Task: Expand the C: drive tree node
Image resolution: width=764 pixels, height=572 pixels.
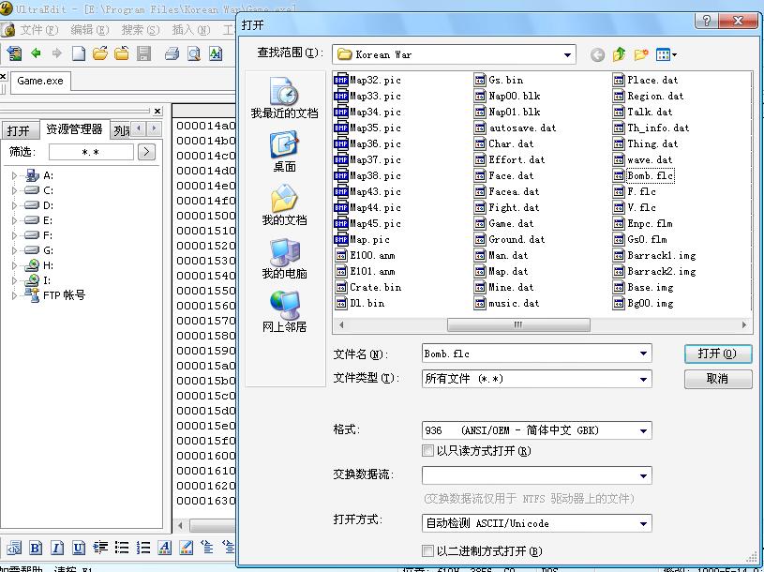Action: pos(14,190)
